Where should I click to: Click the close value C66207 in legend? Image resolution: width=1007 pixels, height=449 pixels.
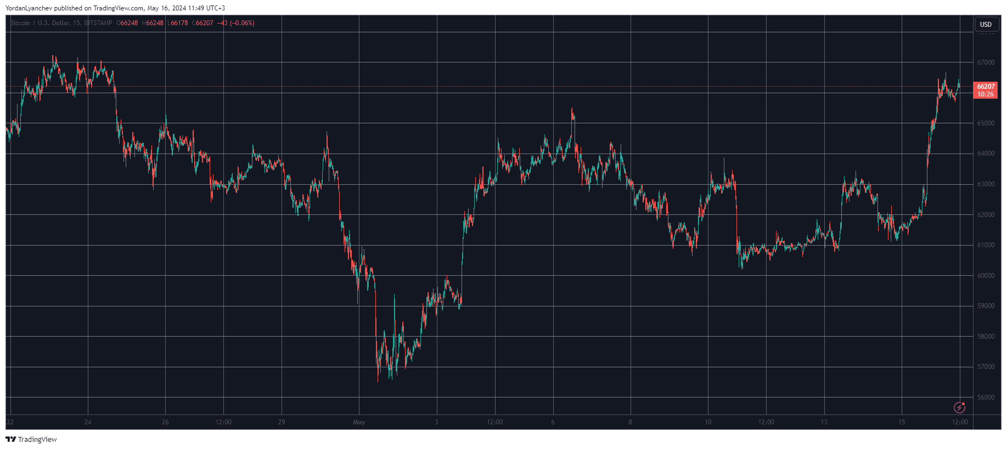(x=202, y=23)
